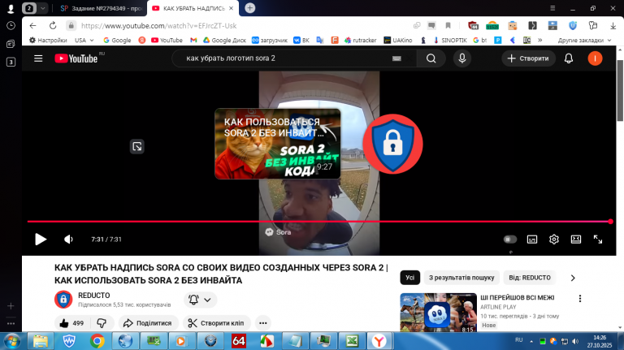624x350 pixels.
Task: Enter fullscreen mode
Action: click(x=598, y=239)
